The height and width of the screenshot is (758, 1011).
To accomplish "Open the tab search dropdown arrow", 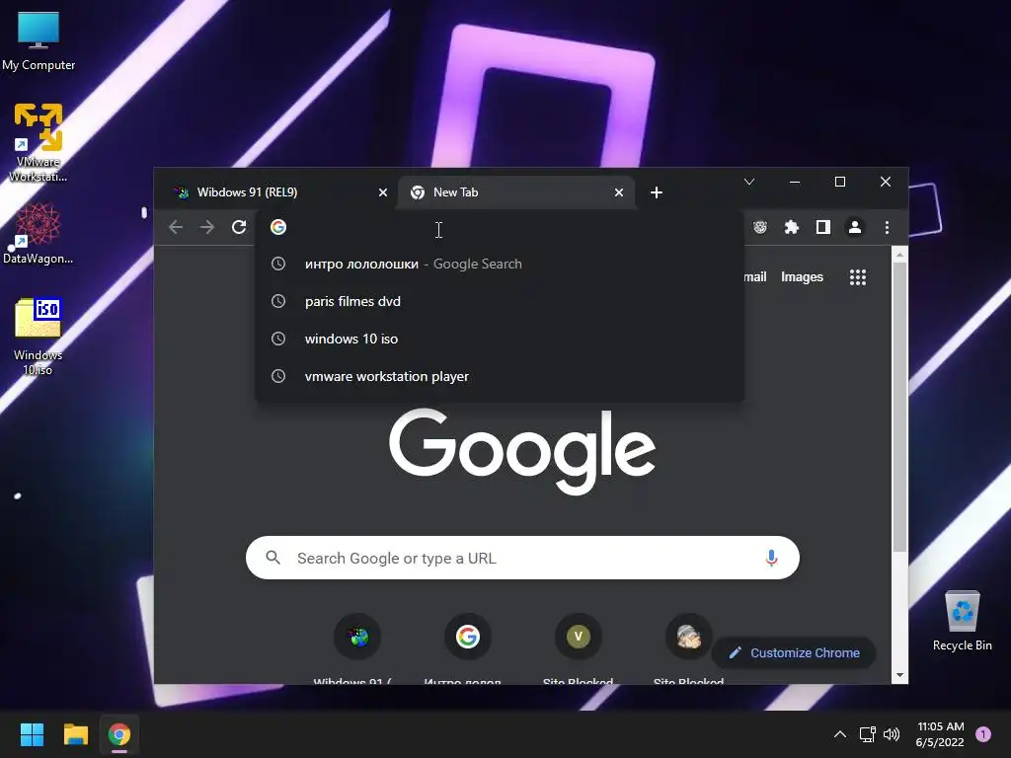I will pyautogui.click(x=749, y=182).
